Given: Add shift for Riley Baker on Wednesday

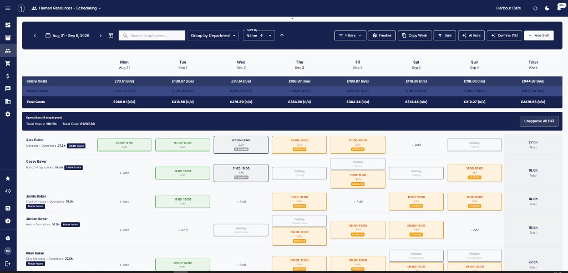Looking at the screenshot, I should pyautogui.click(x=241, y=265).
